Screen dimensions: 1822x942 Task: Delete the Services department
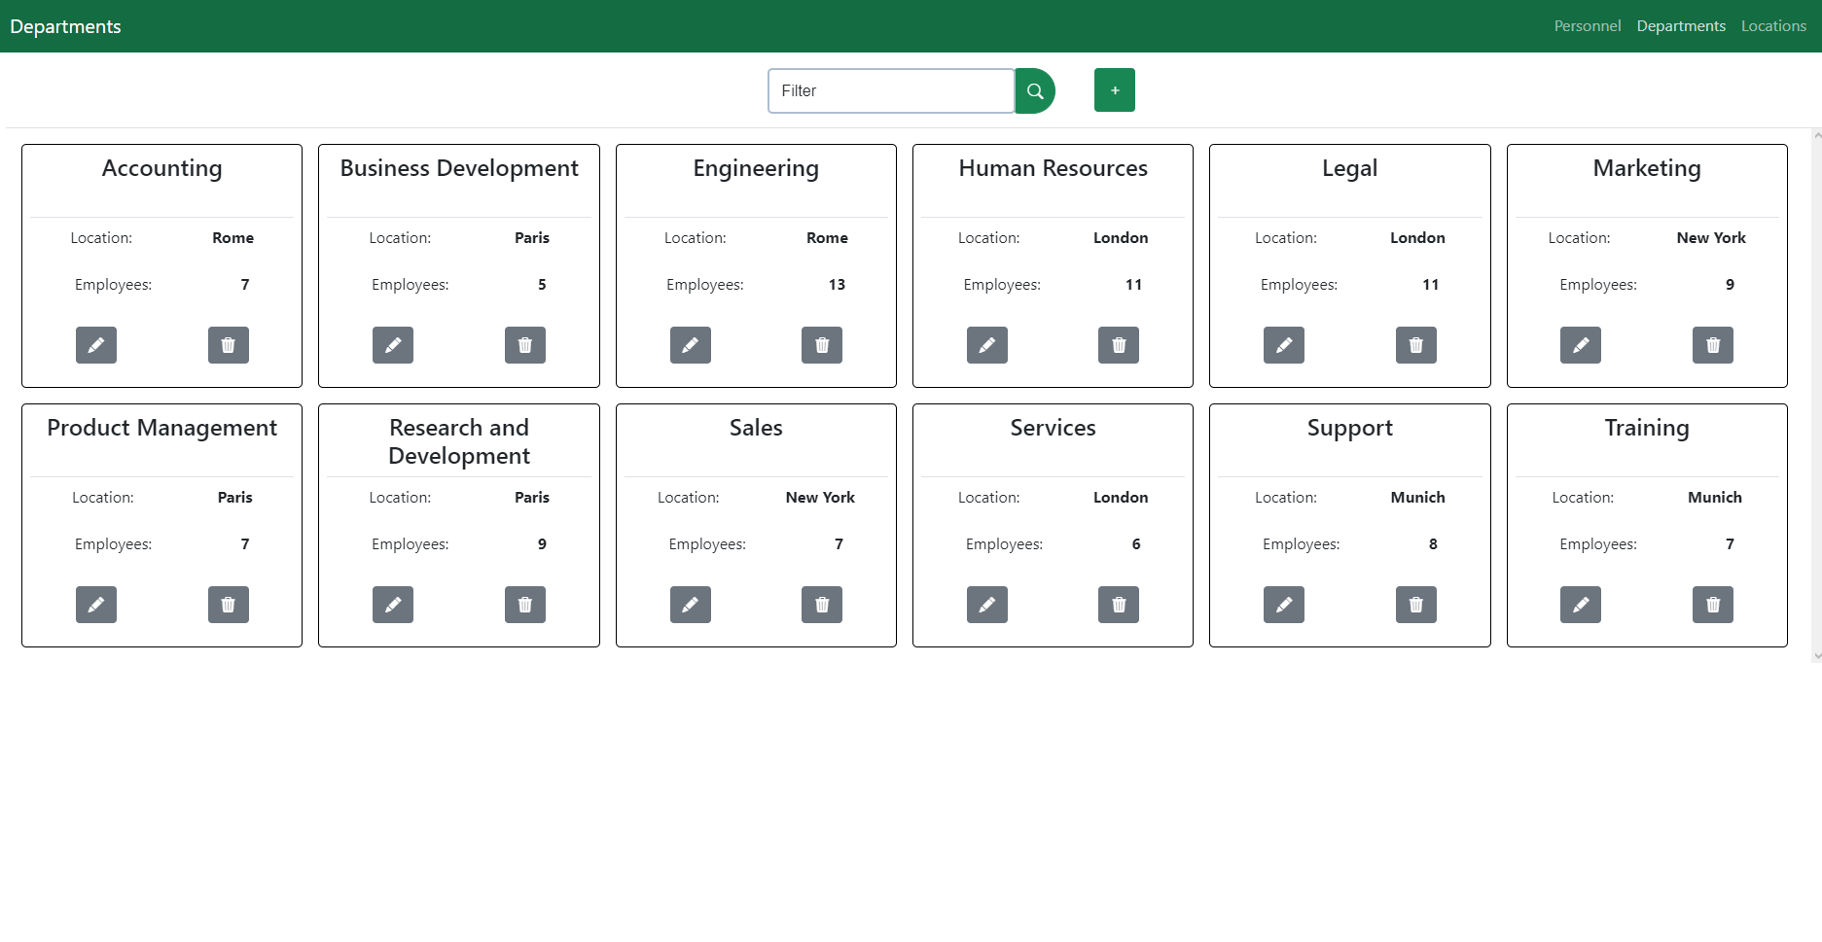coord(1118,605)
